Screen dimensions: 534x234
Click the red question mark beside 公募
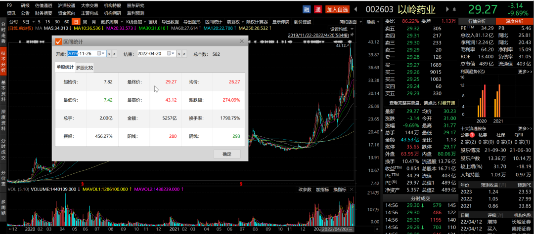[x=472, y=135]
